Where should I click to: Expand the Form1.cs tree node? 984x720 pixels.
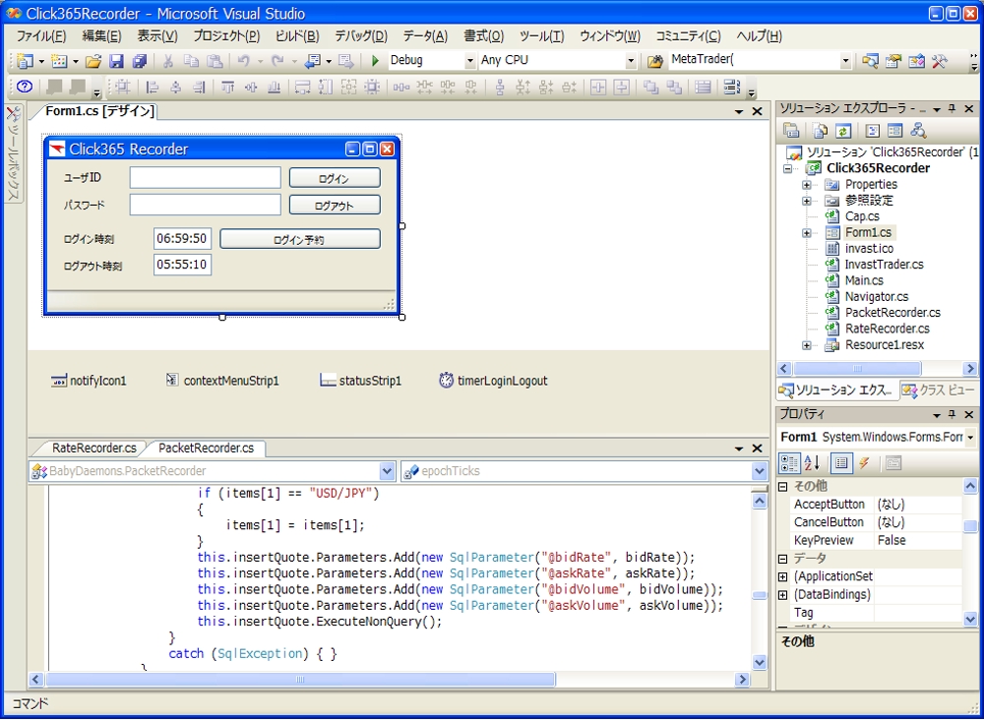(807, 233)
